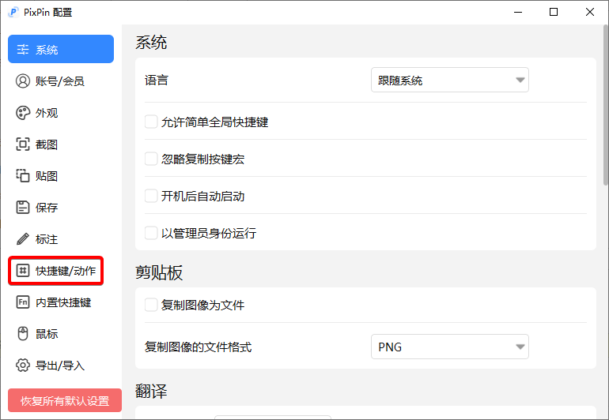Click the sliders icon beside 系统
This screenshot has width=609, height=420.
(x=22, y=49)
